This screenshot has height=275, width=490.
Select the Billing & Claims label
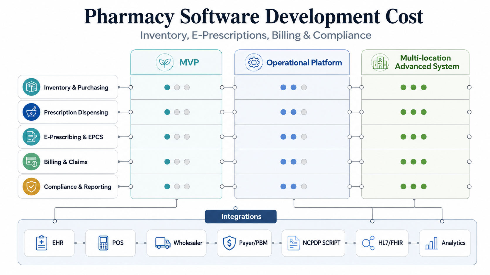[x=66, y=162]
